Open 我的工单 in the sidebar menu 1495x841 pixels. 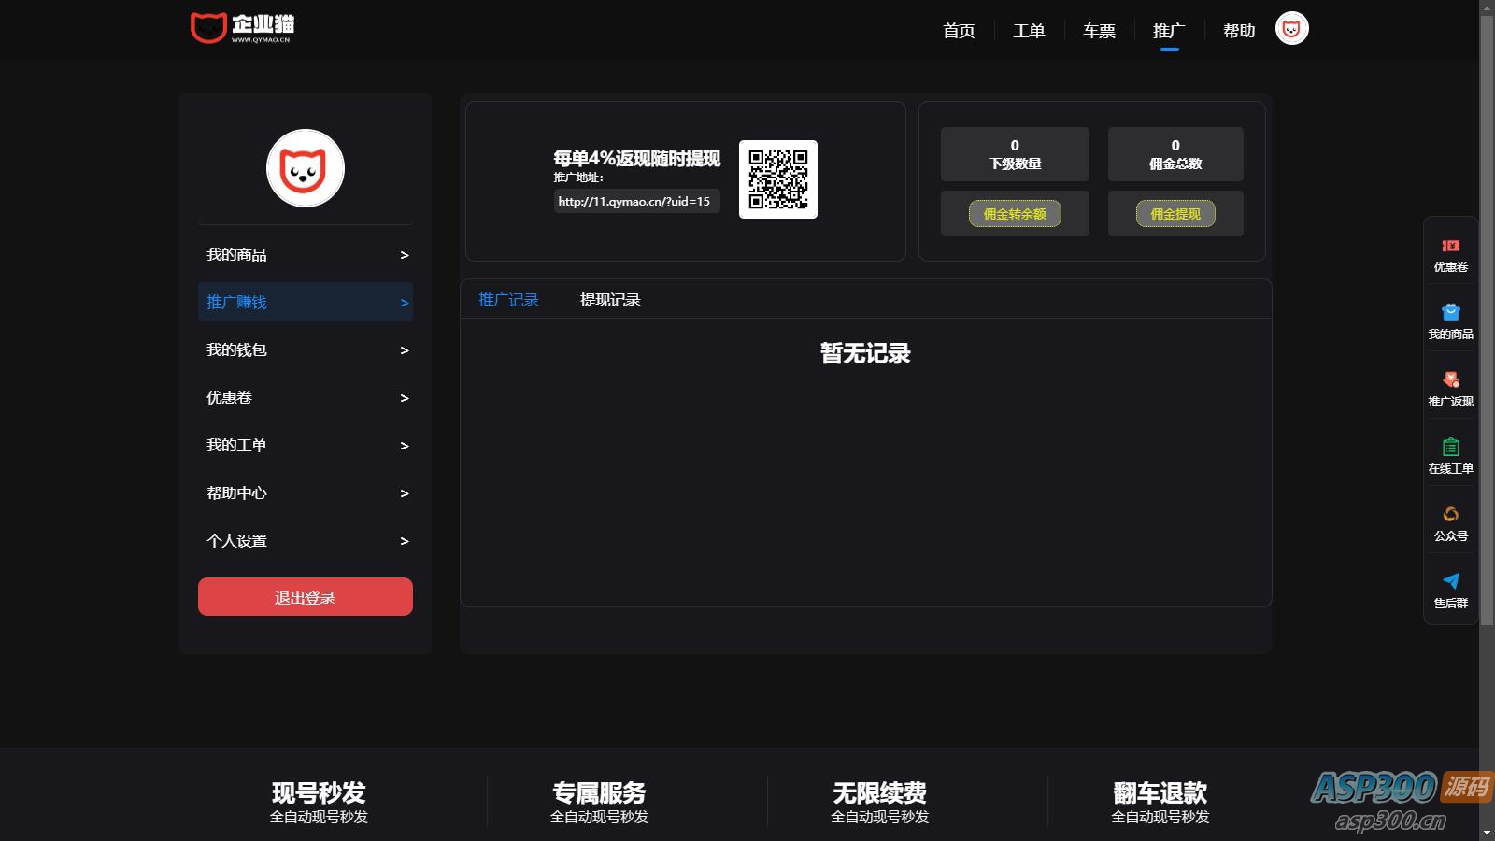point(306,445)
